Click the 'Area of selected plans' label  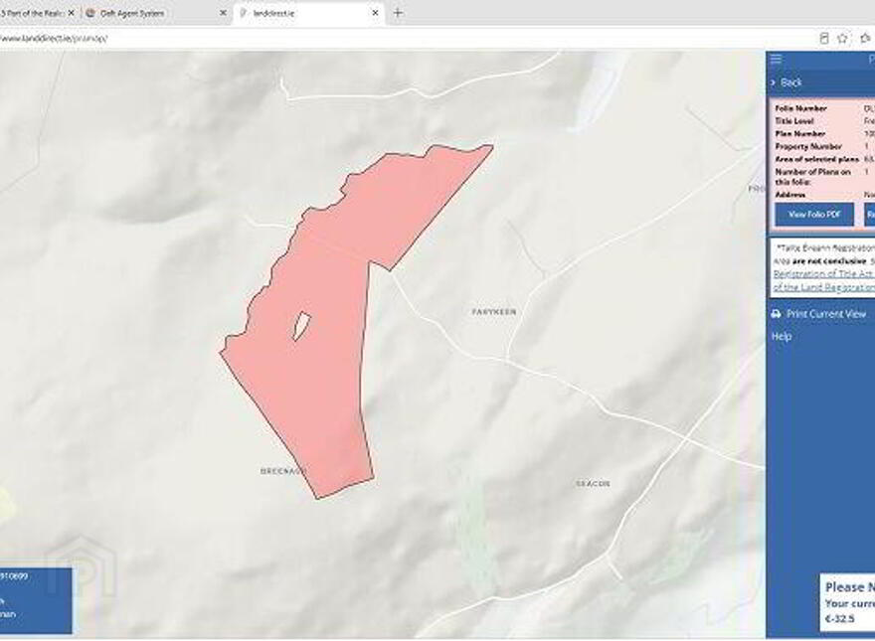tap(817, 160)
